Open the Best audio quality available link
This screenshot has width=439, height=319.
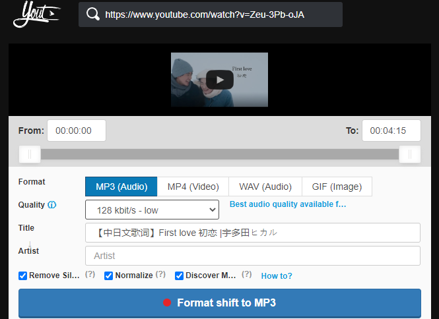(288, 204)
